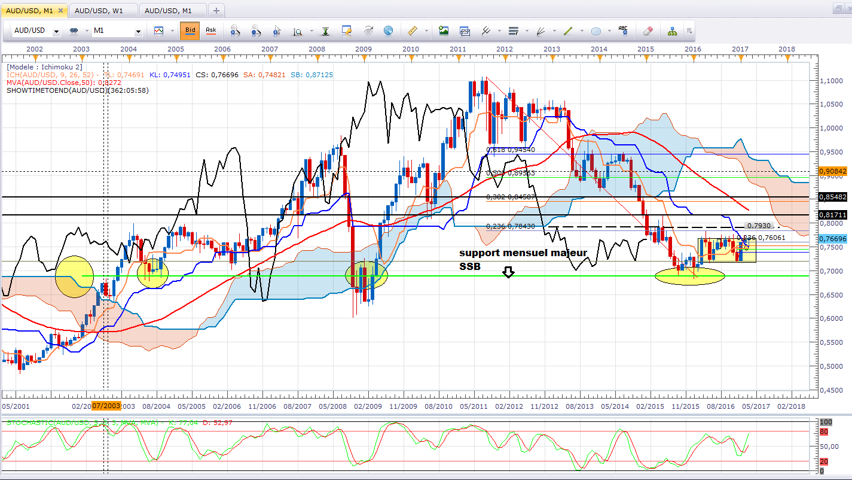Click the eye visibility icon in toolbar
The height and width of the screenshot is (480, 852).
tap(368, 31)
